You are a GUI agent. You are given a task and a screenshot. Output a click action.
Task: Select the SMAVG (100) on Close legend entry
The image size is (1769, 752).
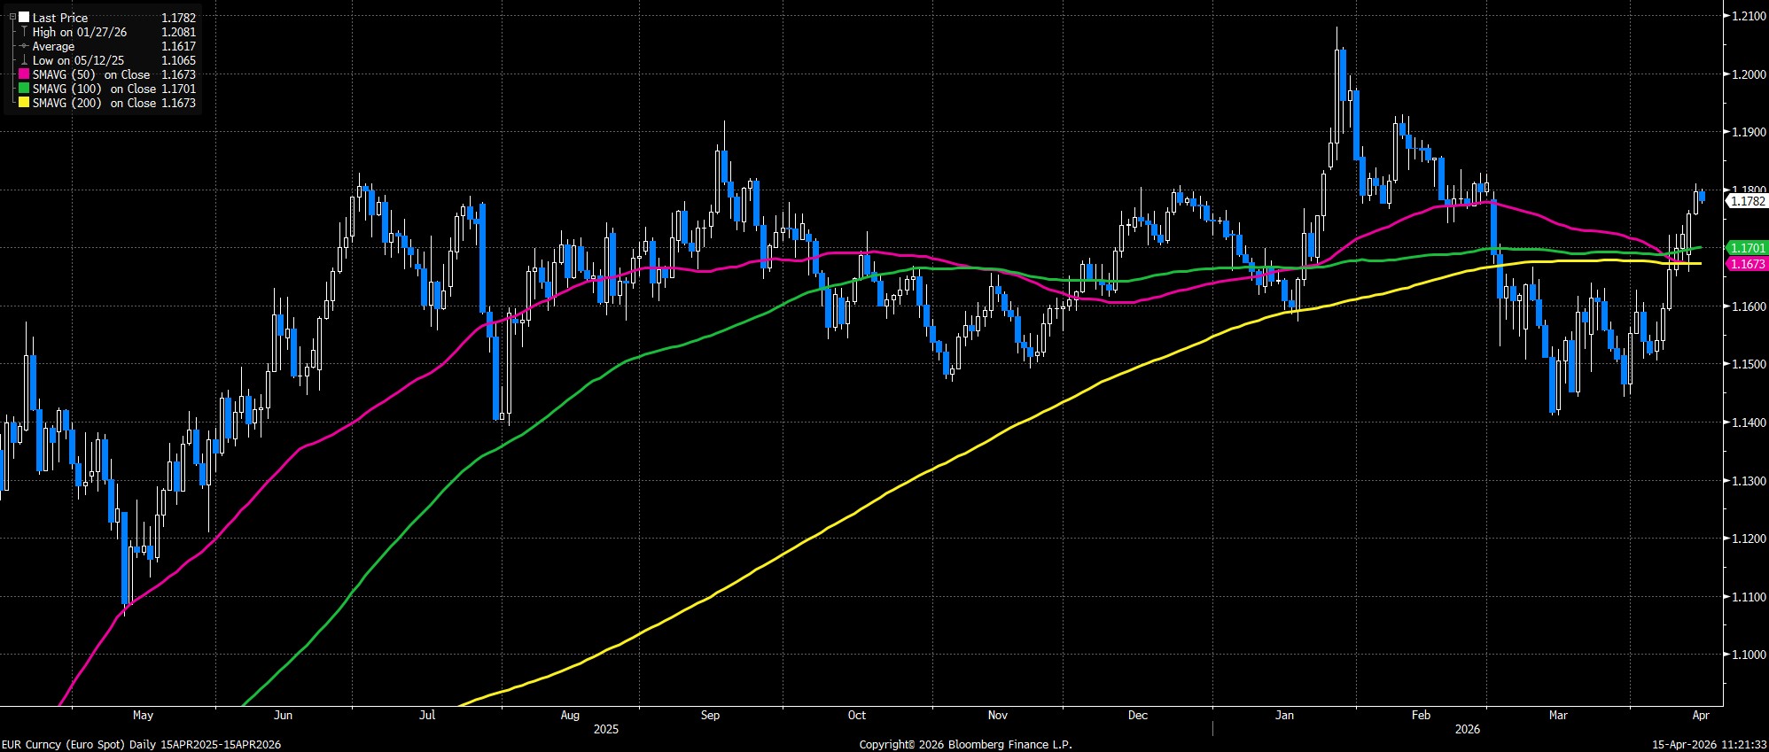(x=94, y=89)
